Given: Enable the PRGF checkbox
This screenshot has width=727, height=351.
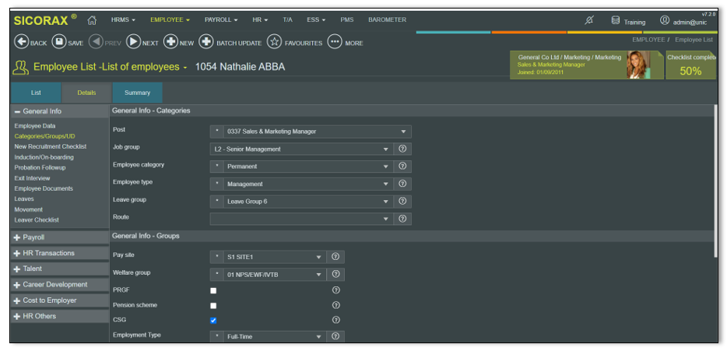Looking at the screenshot, I should click(213, 290).
